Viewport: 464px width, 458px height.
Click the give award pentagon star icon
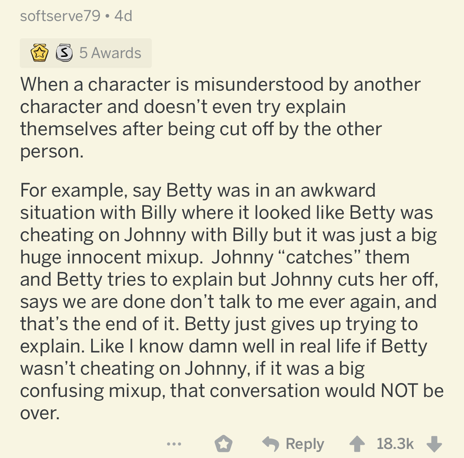[224, 444]
